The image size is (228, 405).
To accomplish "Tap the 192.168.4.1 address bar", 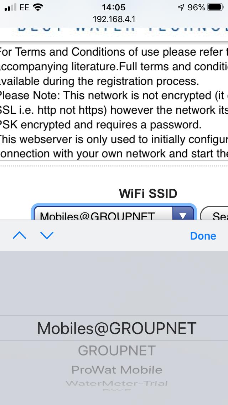I will (x=114, y=19).
